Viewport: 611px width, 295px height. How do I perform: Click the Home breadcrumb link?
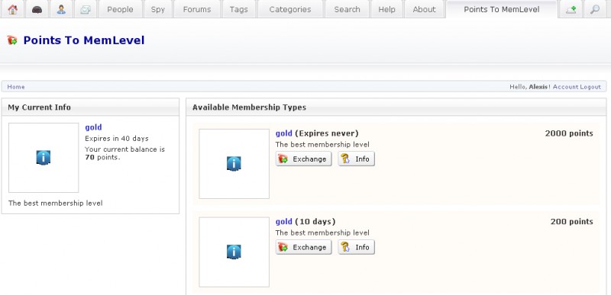[16, 87]
